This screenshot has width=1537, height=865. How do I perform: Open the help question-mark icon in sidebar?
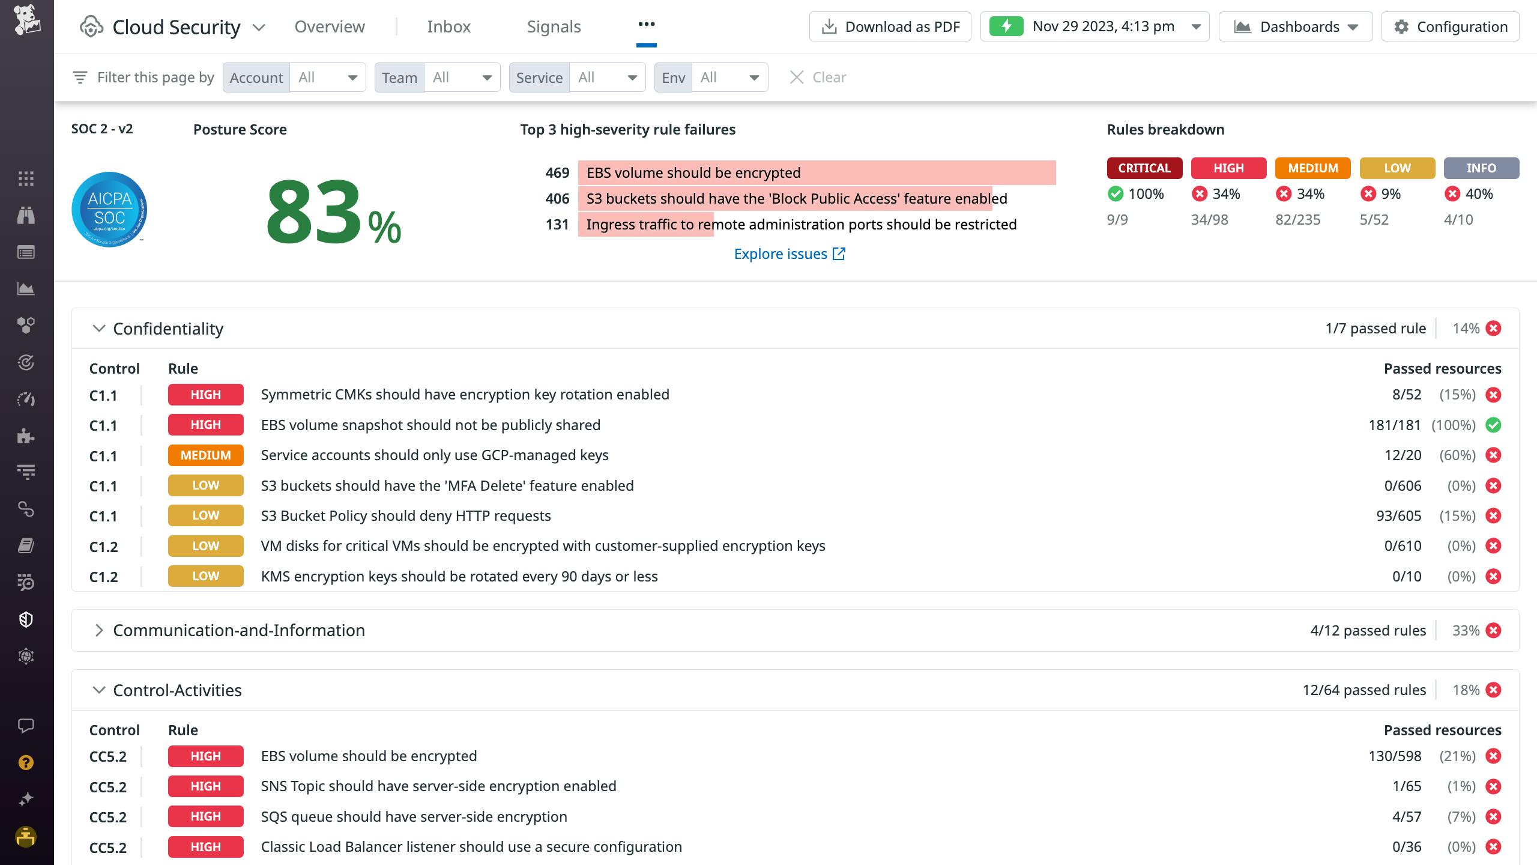point(25,763)
